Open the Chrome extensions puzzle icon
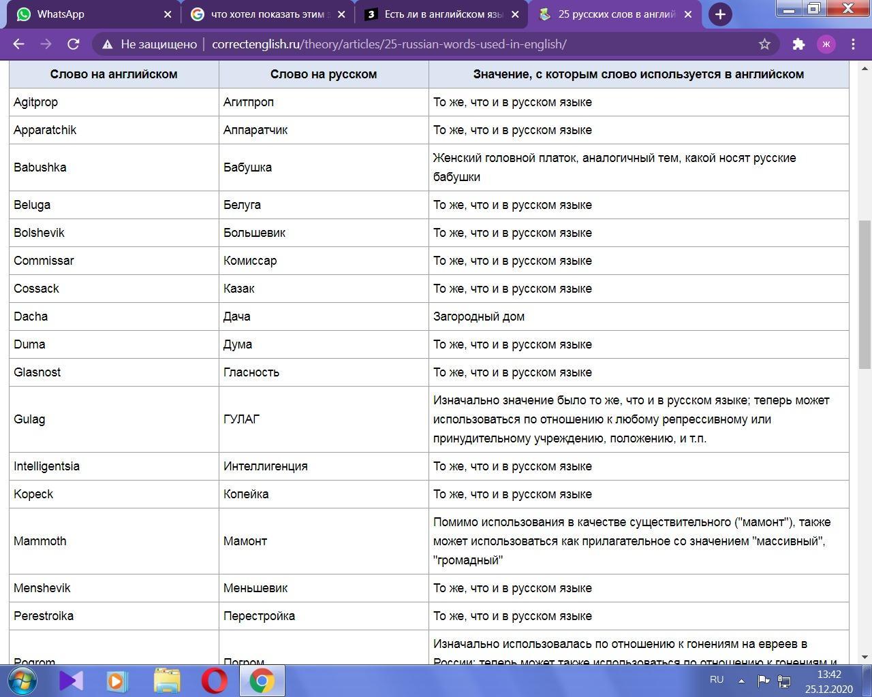 pyautogui.click(x=798, y=44)
